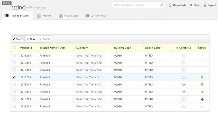218x123 pixels.
Task: Go to the Current Activity tab
Action: (97, 16)
